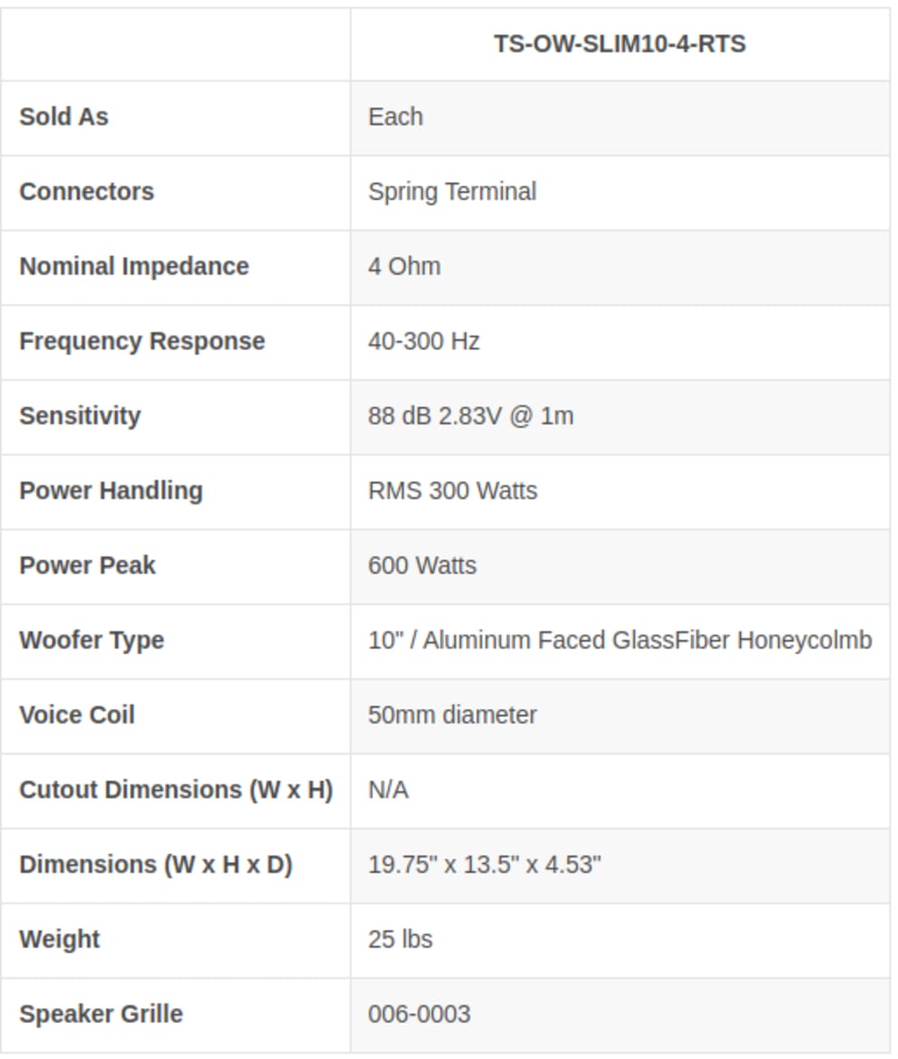The height and width of the screenshot is (1059, 898).
Task: Click the 19.75" x 13.5" x 4.53" value
Action: pyautogui.click(x=485, y=865)
